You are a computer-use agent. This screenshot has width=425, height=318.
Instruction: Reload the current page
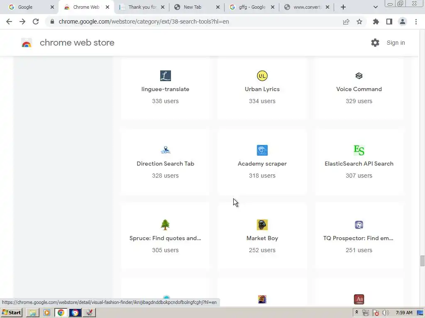[x=36, y=22]
